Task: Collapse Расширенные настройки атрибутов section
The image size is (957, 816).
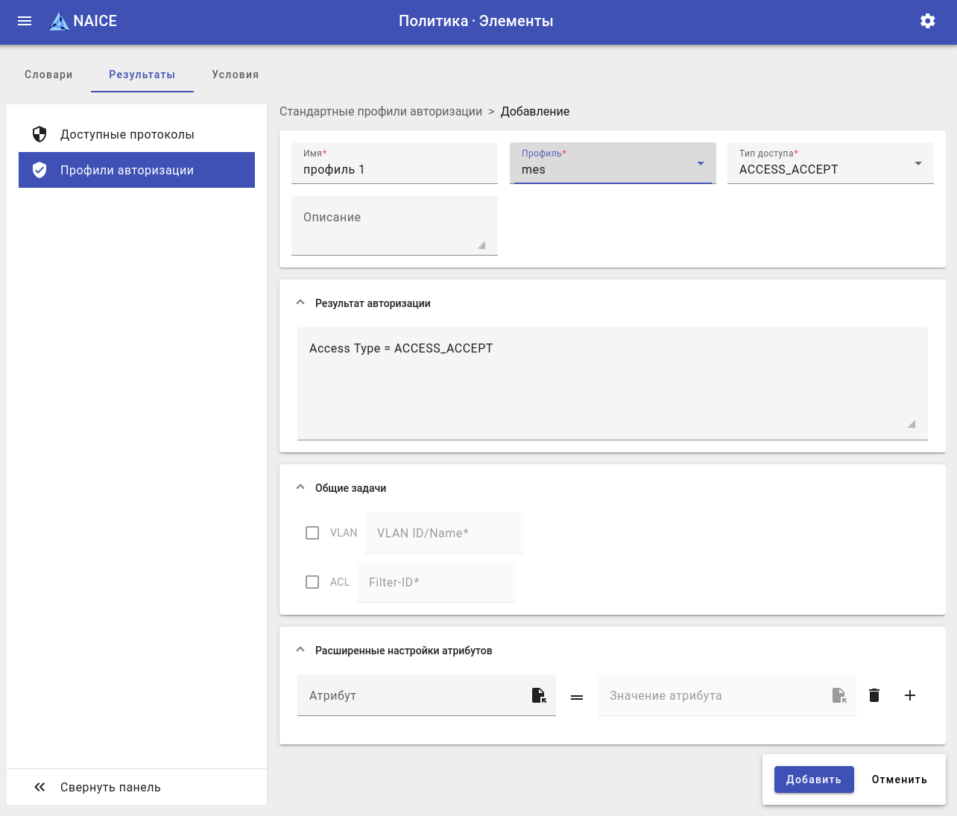Action: click(300, 650)
